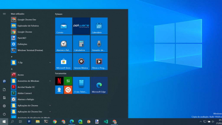Expand Aplicações do Chrome folder

tap(50, 106)
